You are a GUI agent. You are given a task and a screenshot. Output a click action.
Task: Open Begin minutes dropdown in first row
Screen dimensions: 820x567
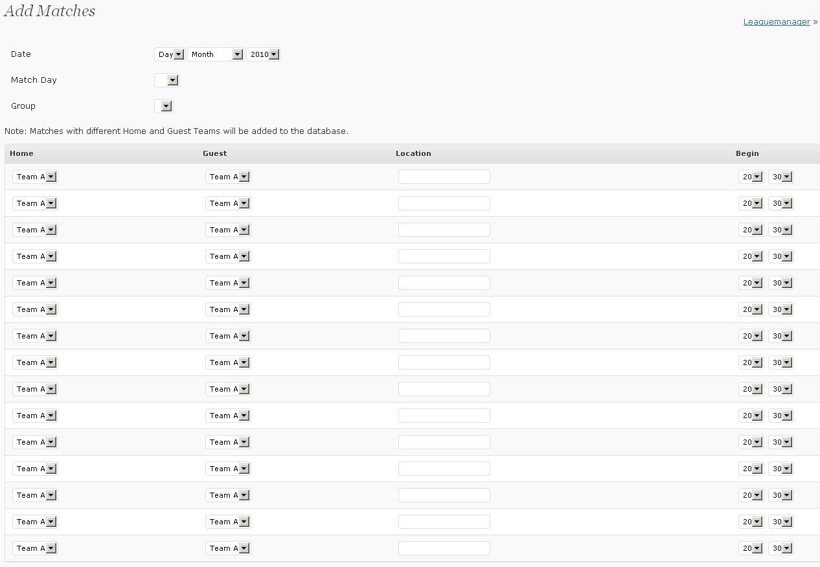781,177
